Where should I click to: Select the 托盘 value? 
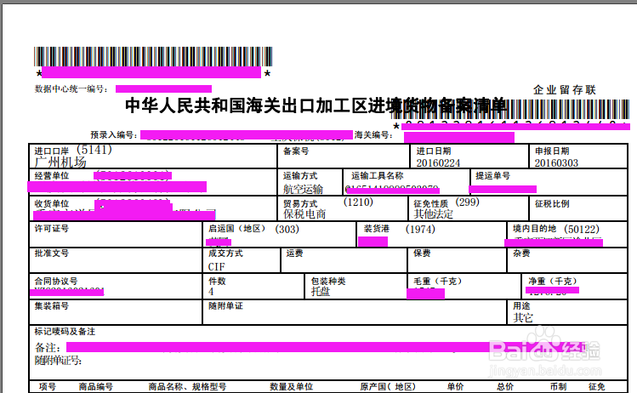click(321, 292)
